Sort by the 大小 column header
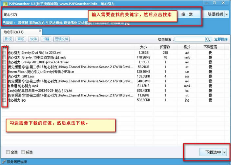This screenshot has width=231, height=165. (143, 47)
